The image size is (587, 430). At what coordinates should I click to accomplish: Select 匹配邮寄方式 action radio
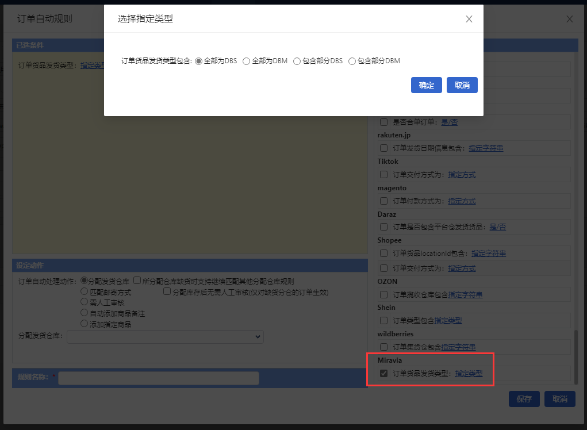(85, 291)
